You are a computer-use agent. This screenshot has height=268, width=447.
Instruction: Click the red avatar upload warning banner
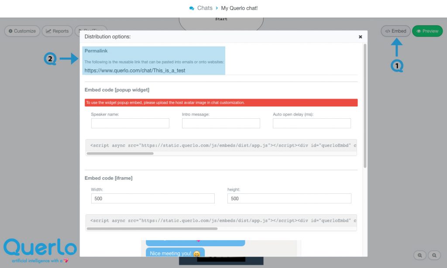[x=221, y=103]
